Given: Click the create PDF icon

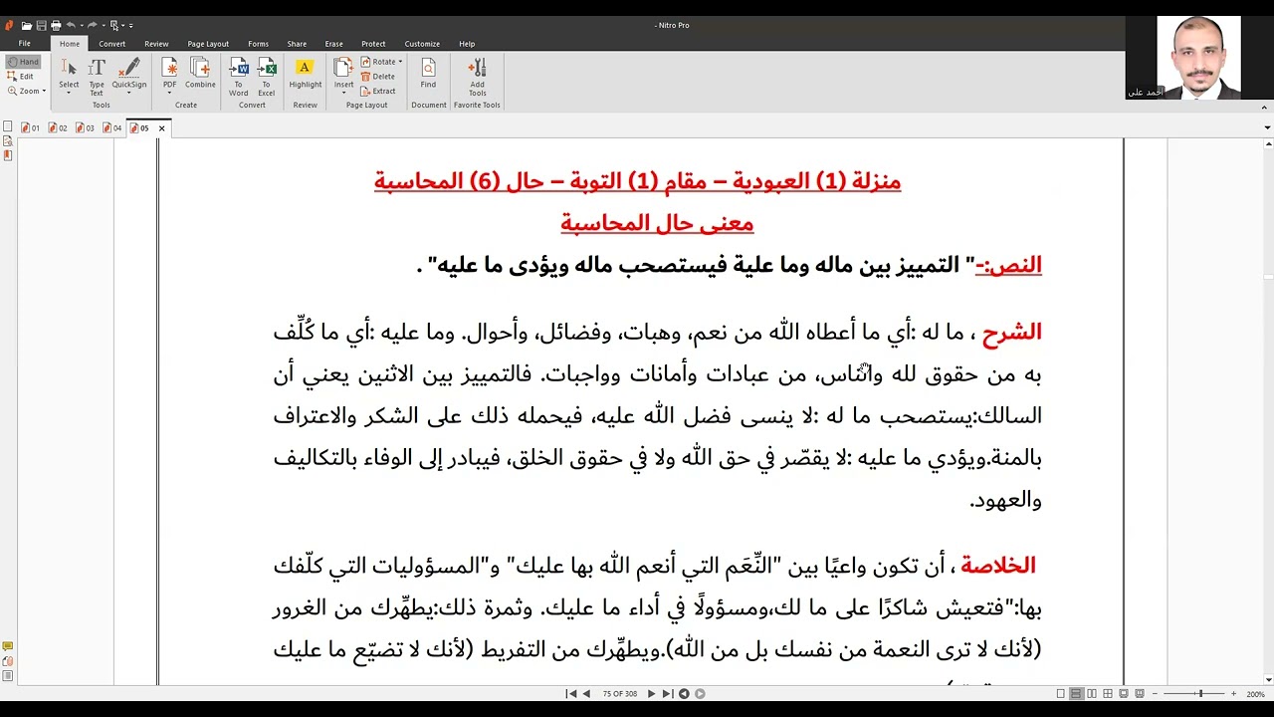Looking at the screenshot, I should [170, 67].
